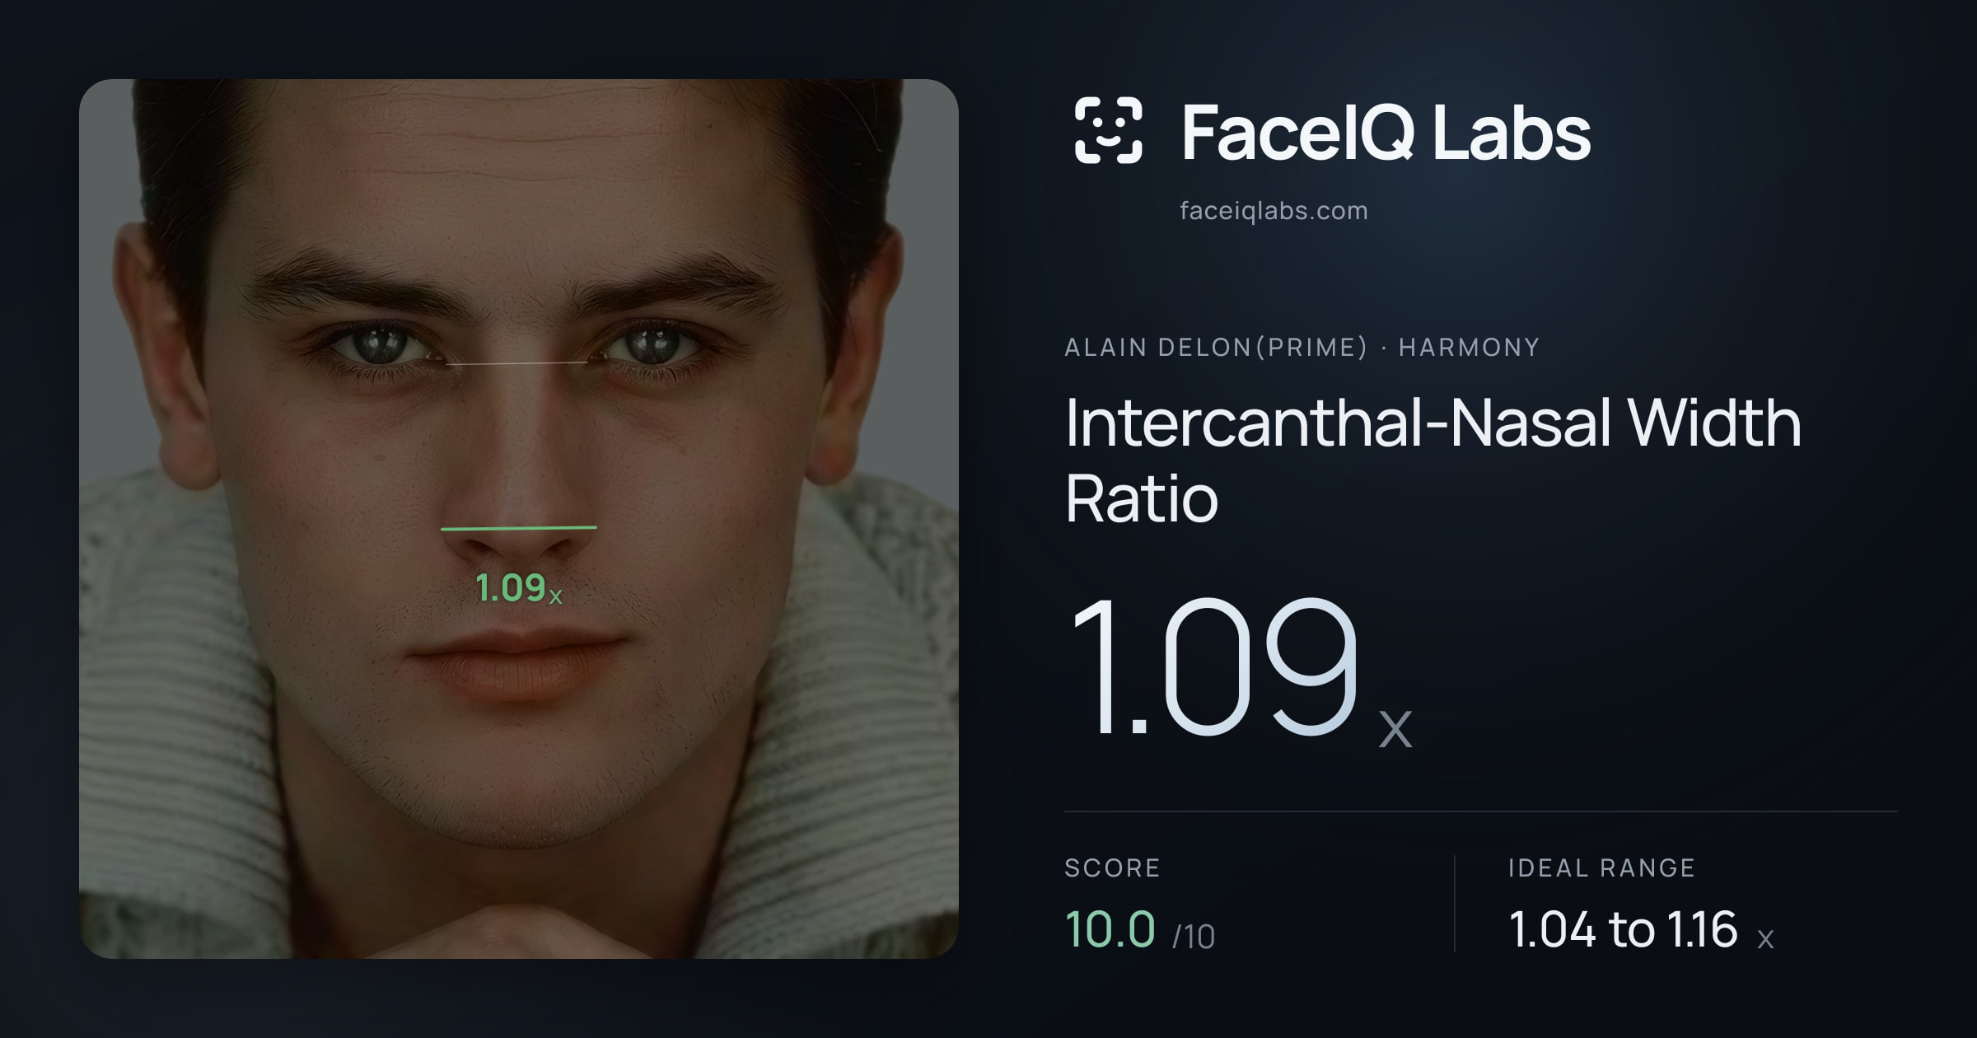The height and width of the screenshot is (1038, 1977).
Task: Click the 10.0 score value
Action: pos(1110,929)
